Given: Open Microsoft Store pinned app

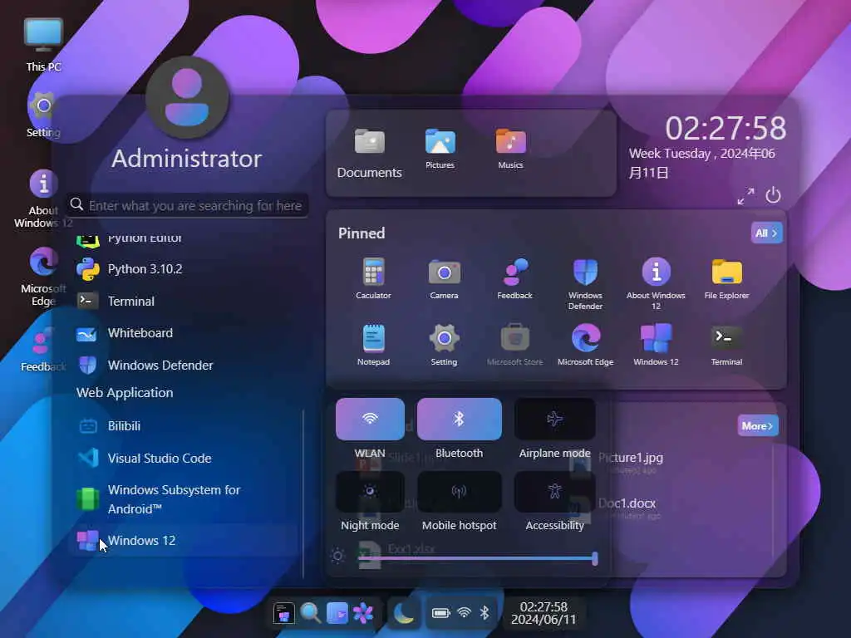Looking at the screenshot, I should (514, 345).
